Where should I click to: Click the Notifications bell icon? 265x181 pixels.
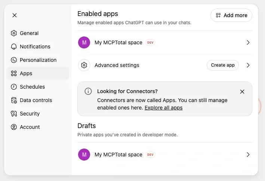[14, 47]
